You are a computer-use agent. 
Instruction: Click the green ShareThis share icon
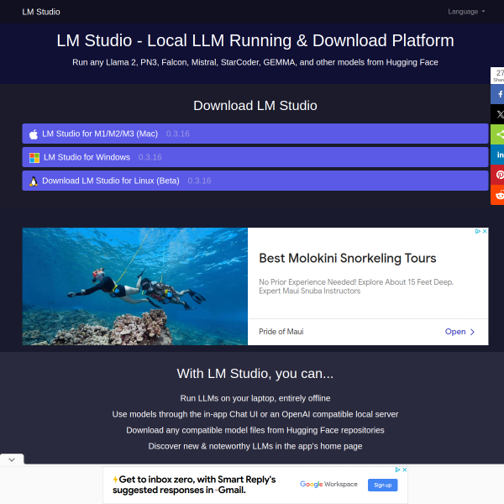pos(497,134)
